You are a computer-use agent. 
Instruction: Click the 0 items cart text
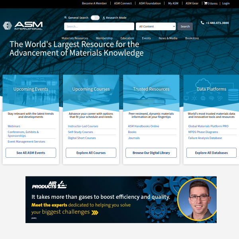(213, 4)
